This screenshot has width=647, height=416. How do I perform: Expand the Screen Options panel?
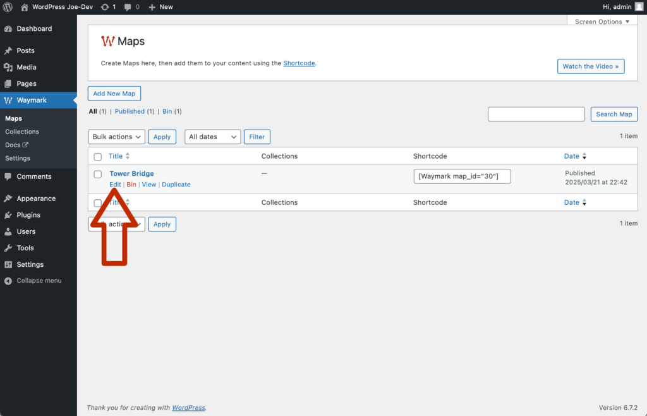[602, 21]
